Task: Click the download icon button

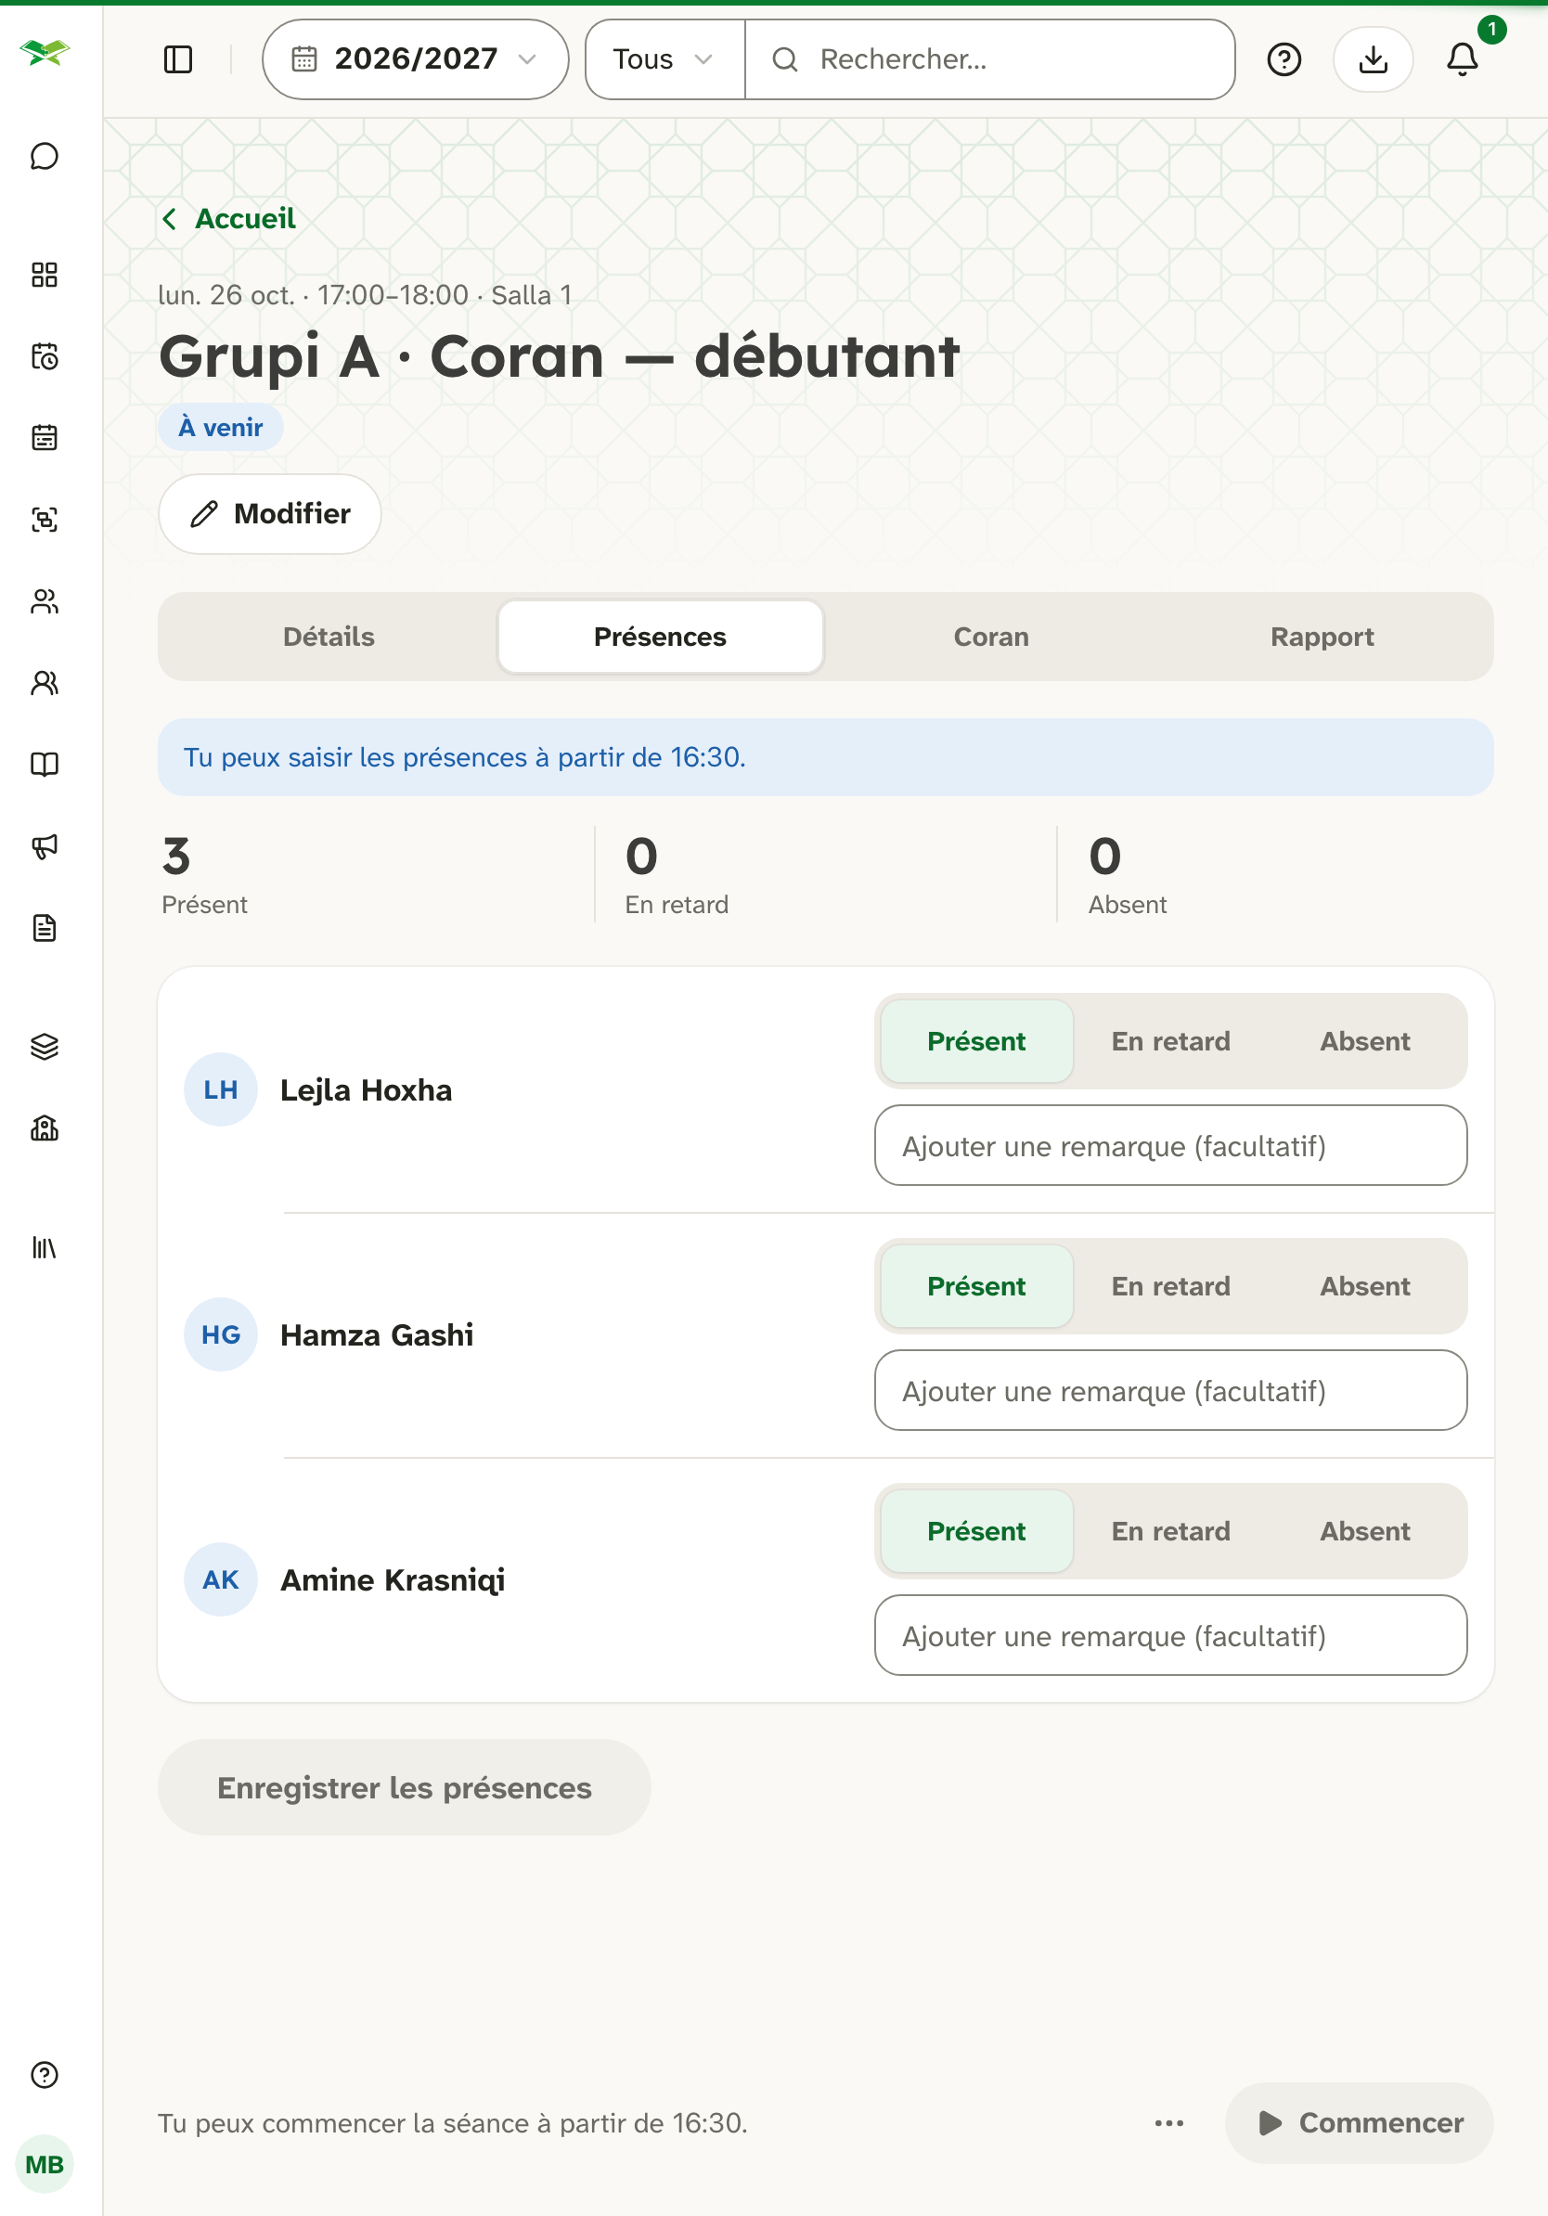Action: pyautogui.click(x=1373, y=59)
